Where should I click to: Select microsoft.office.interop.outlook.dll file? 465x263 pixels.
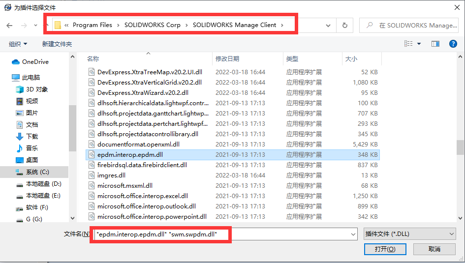coord(233,206)
